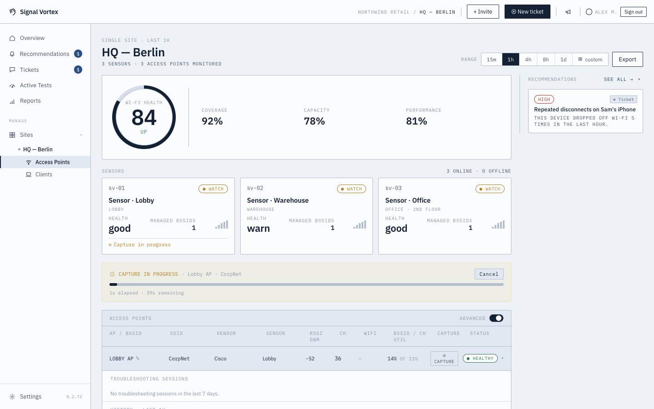Click the Clients laptop icon

click(29, 175)
